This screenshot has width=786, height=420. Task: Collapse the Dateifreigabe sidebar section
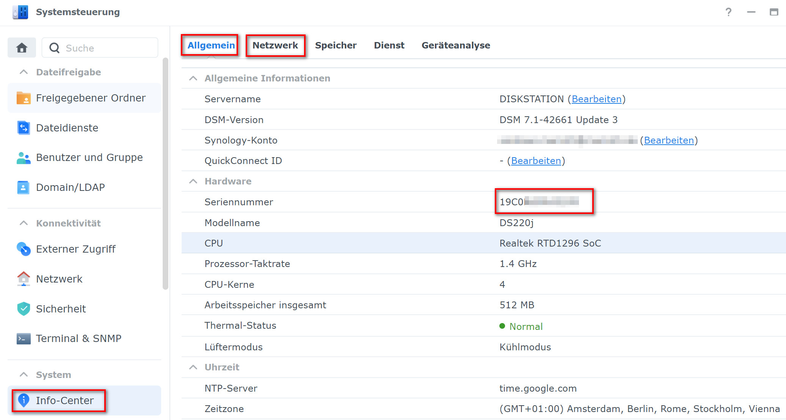point(24,72)
